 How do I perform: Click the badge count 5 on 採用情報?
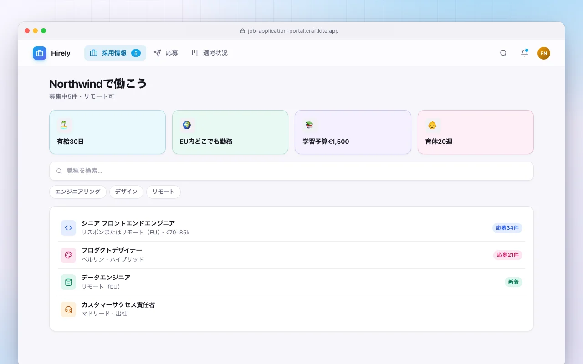[136, 53]
